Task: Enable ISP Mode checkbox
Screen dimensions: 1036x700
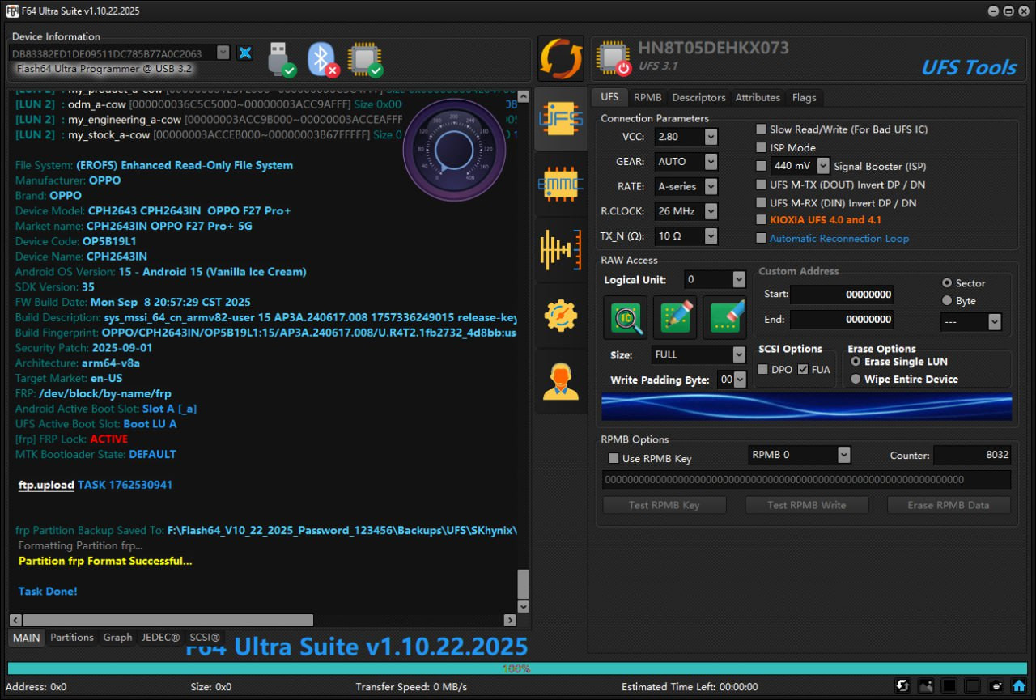Action: (761, 147)
